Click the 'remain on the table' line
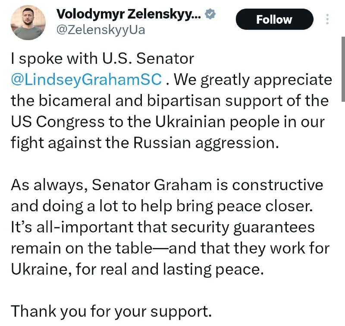 (170, 248)
